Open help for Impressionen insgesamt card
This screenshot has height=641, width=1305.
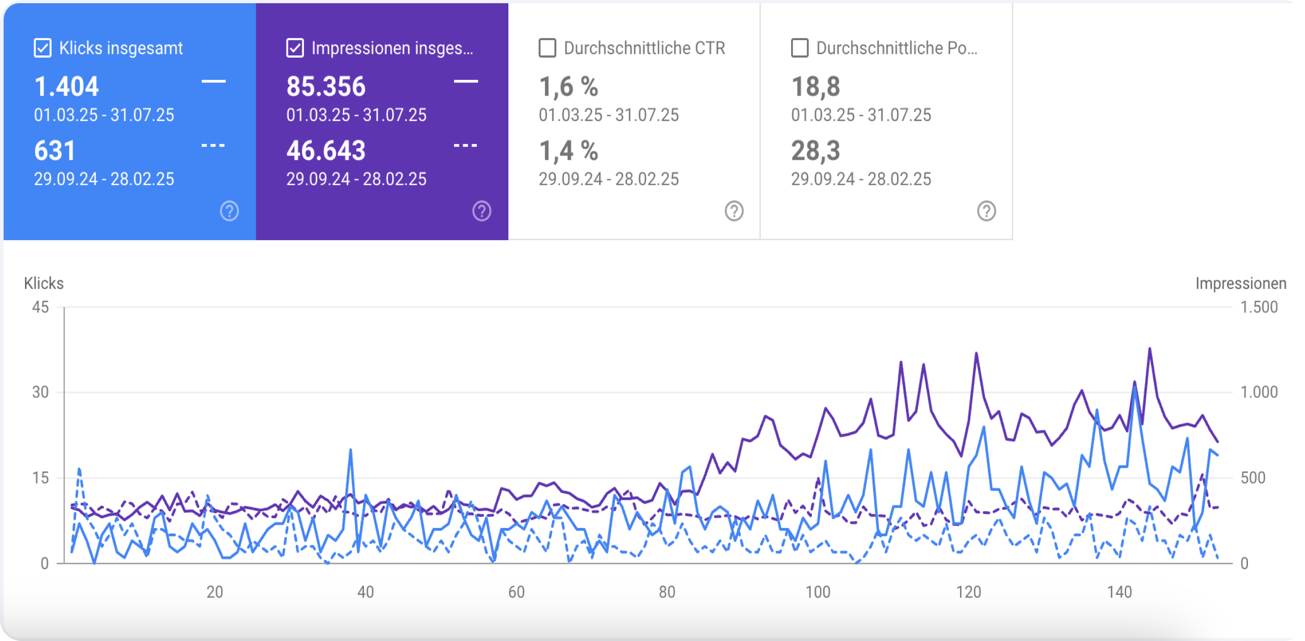click(481, 212)
